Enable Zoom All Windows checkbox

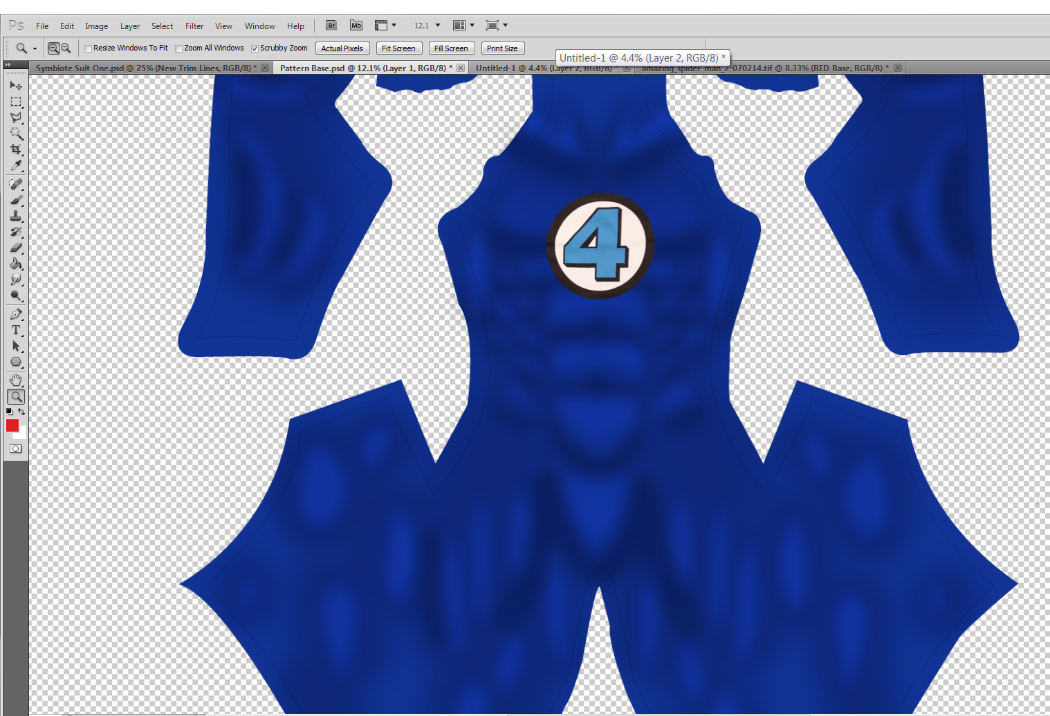[x=179, y=48]
